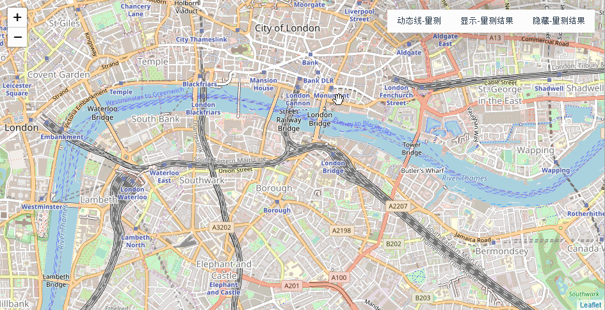This screenshot has width=605, height=310.
Task: Click the City of London label
Action: coord(287,28)
